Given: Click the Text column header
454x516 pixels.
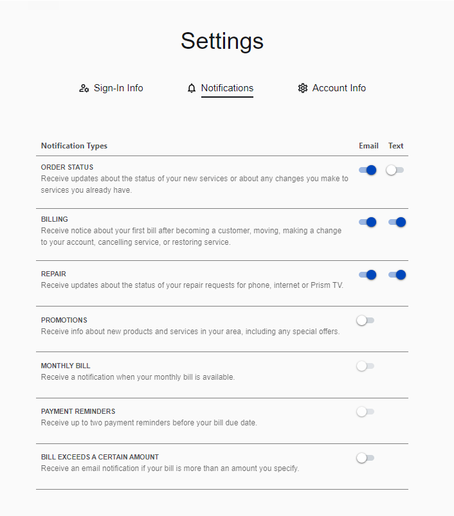Looking at the screenshot, I should pyautogui.click(x=396, y=146).
